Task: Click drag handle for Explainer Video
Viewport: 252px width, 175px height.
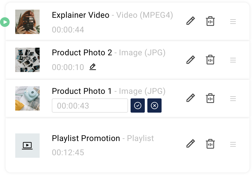Action: (x=233, y=22)
